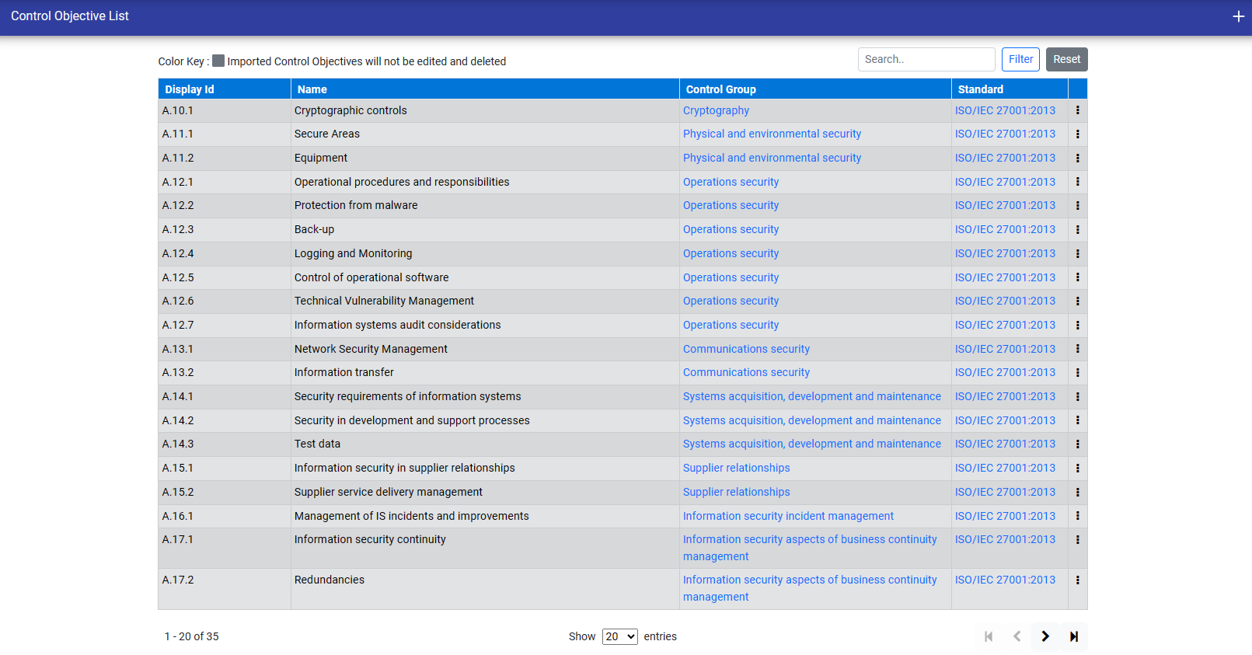
Task: Sort table by Display Id column header
Action: (x=190, y=89)
